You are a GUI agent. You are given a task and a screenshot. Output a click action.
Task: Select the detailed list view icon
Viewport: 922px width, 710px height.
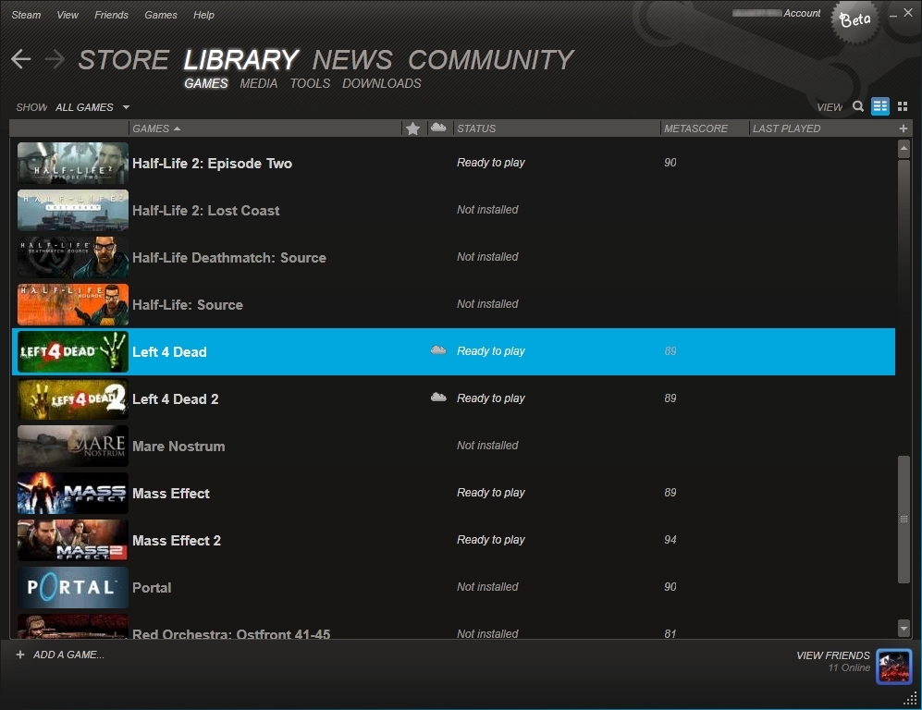click(x=879, y=106)
